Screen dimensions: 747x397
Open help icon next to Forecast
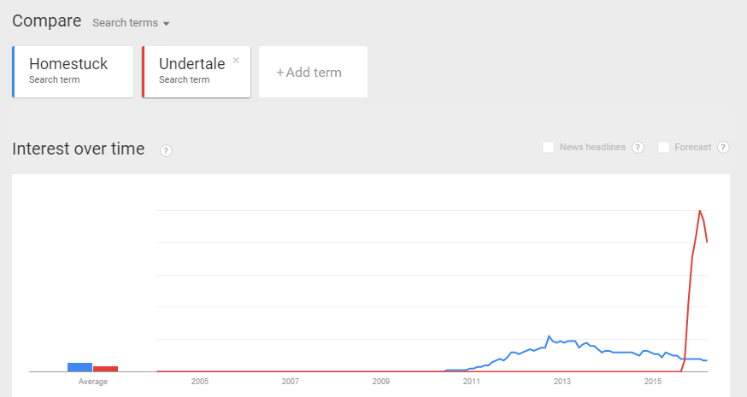(x=723, y=148)
